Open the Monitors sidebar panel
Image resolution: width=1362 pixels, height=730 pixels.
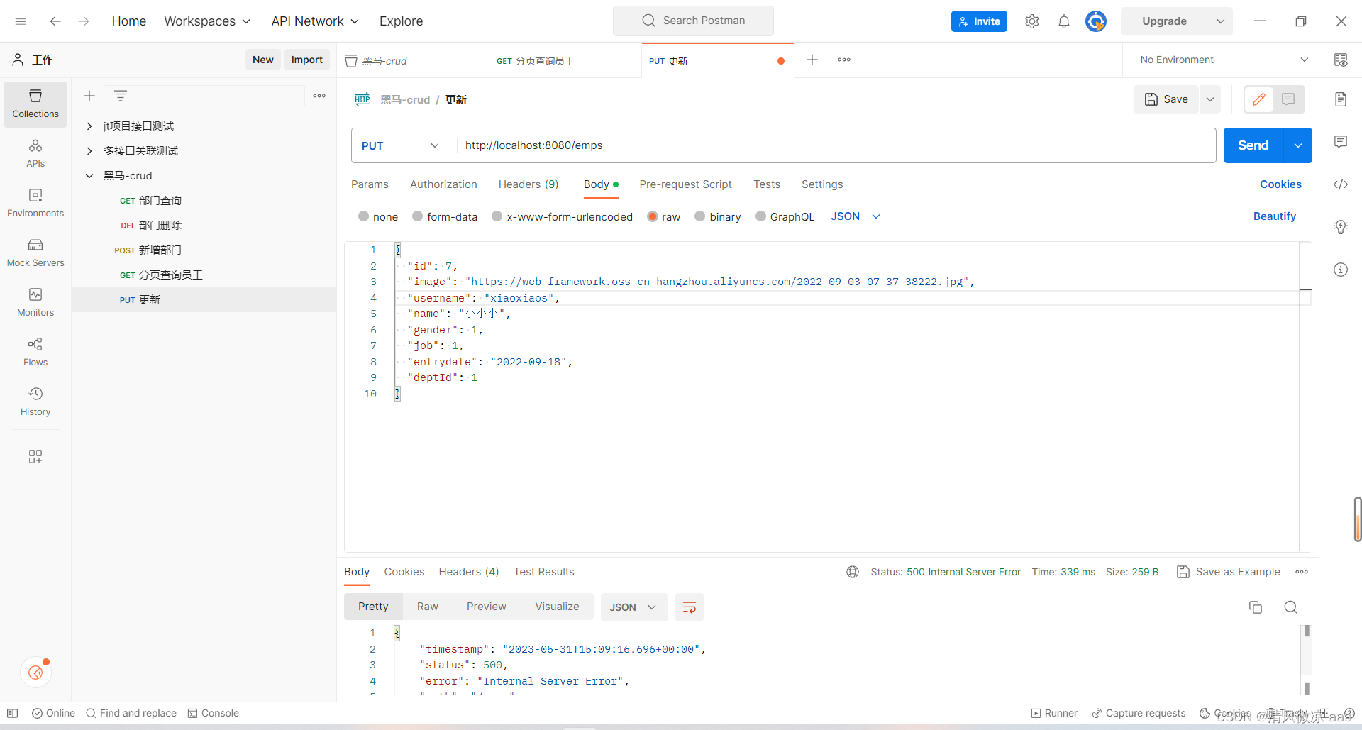35,302
